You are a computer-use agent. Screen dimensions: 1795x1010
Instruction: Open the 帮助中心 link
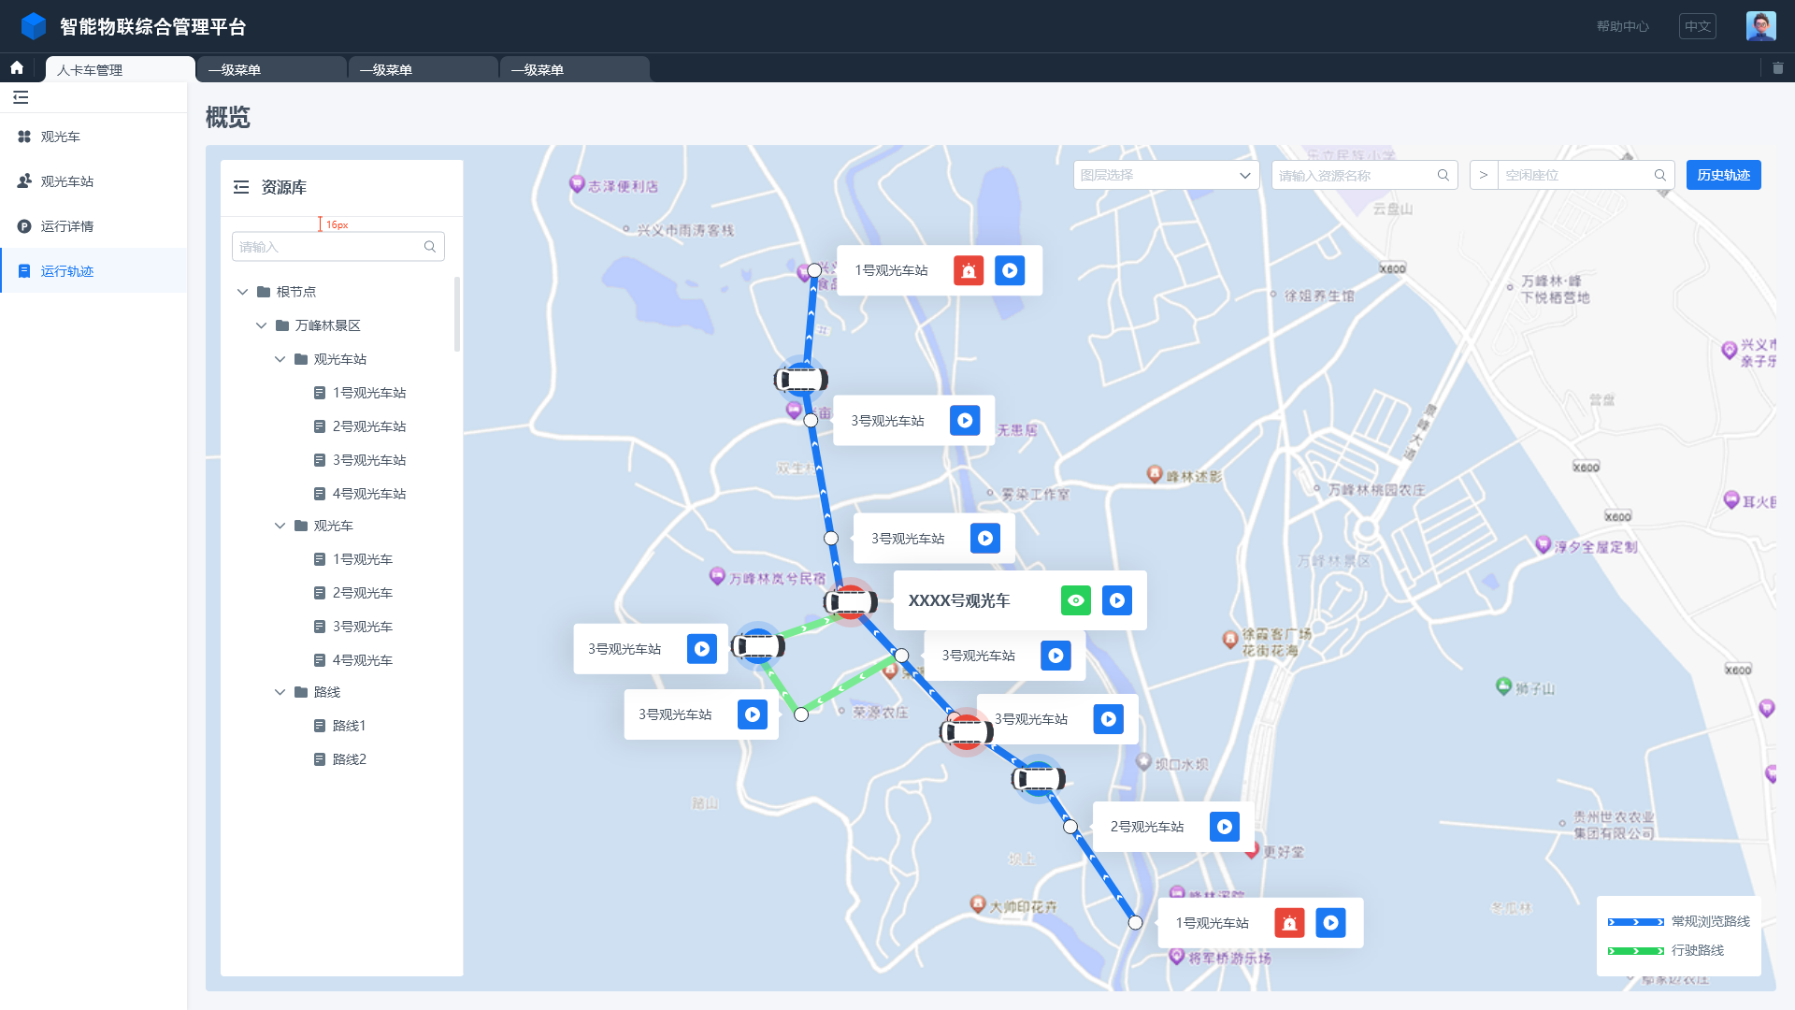[x=1622, y=26]
